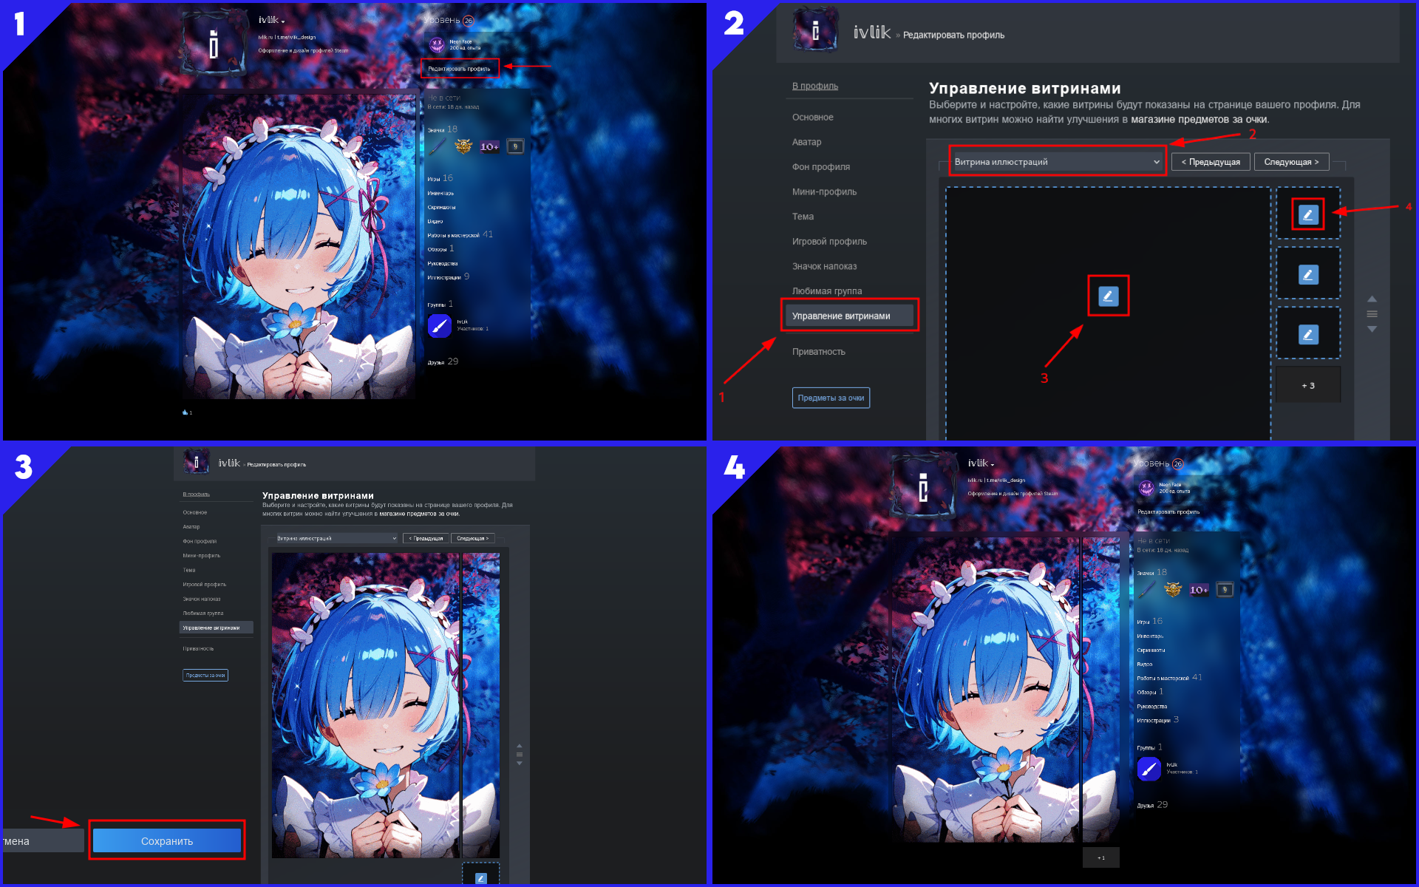The width and height of the screenshot is (1419, 887).
Task: In panel 2, click the showcase move-down arrow
Action: [x=1372, y=329]
